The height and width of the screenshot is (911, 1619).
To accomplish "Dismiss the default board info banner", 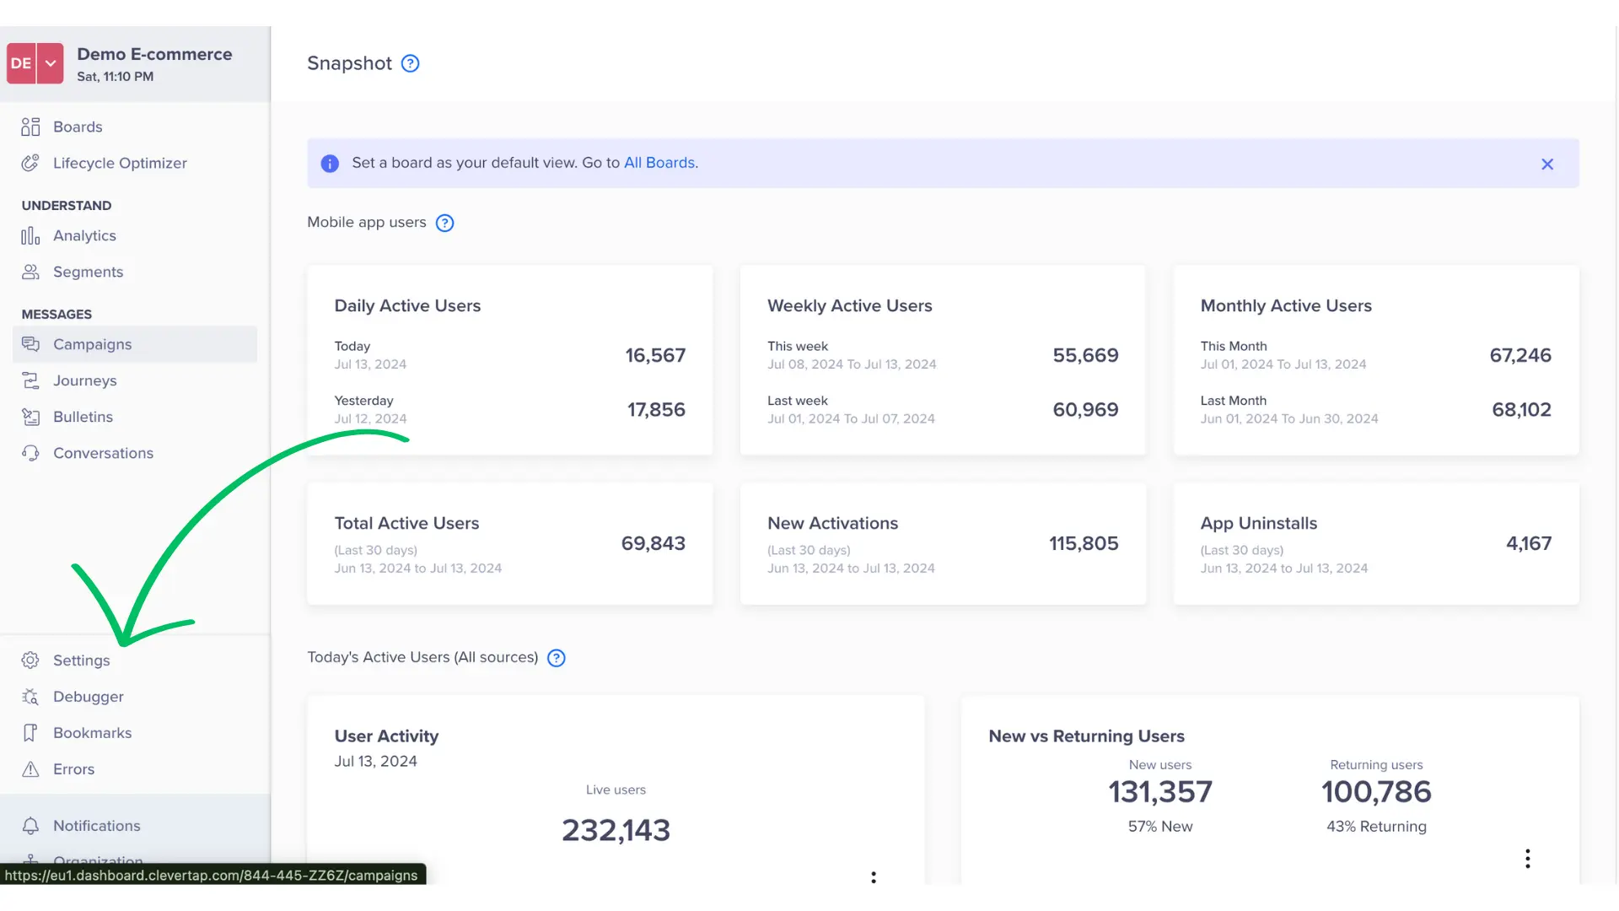I will [1547, 164].
